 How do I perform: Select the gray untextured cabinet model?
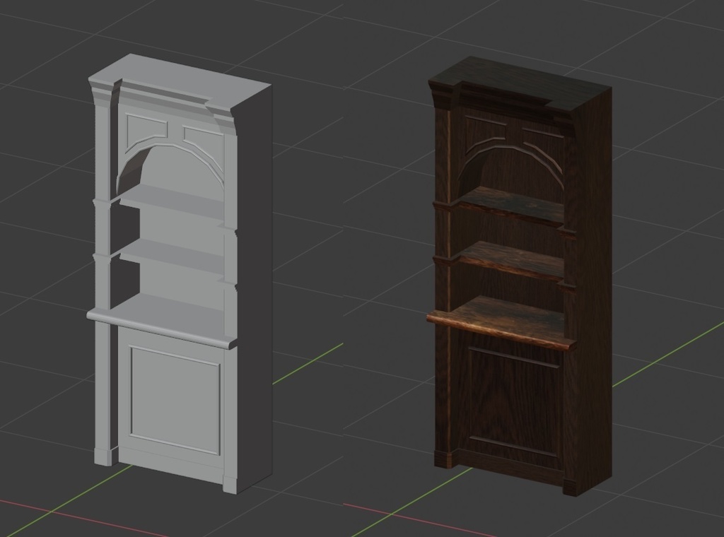180,274
